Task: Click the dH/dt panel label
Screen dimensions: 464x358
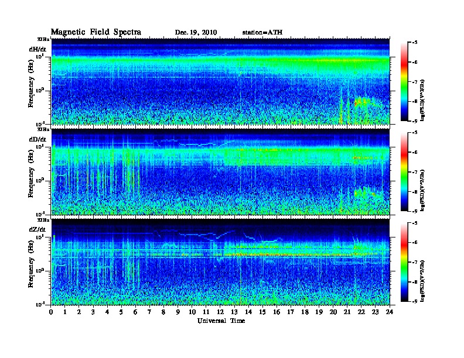Action: [37, 49]
